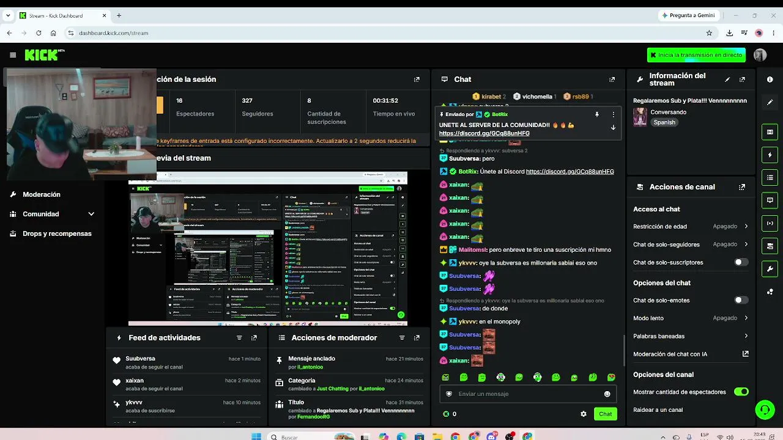Screen dimensions: 783x440
Task: Click Pregunta a Gemini button
Action: [688, 15]
